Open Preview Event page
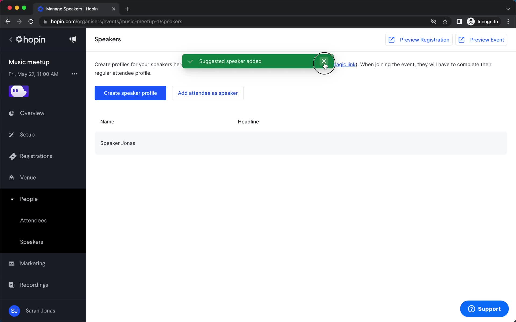The width and height of the screenshot is (516, 322). (x=482, y=40)
